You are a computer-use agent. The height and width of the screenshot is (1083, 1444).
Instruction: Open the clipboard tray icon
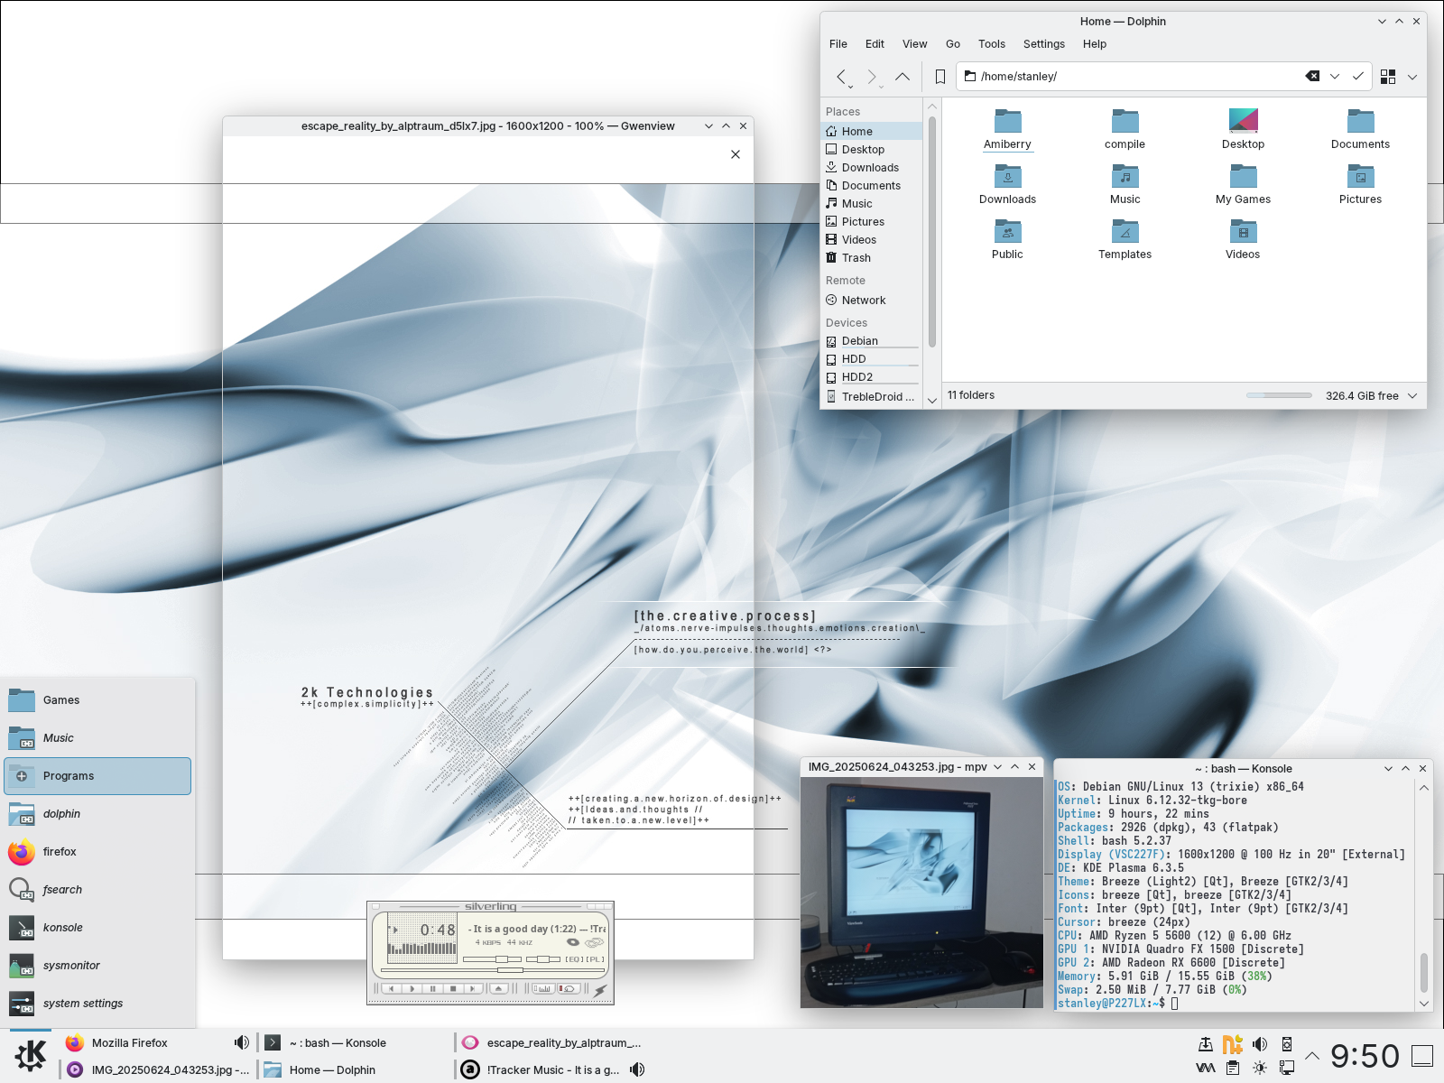pos(1233,1068)
